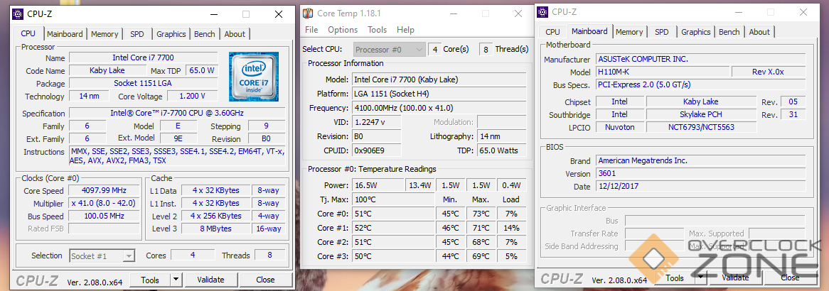Click the Level 3 cache value 8 MBytes
829x291 pixels.
(215, 229)
